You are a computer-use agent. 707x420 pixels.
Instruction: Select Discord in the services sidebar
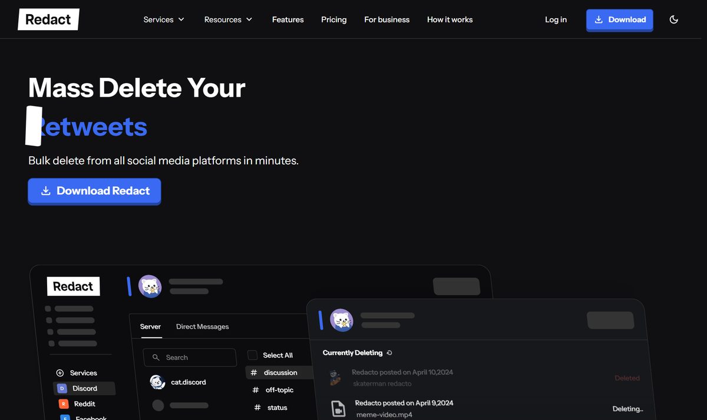click(x=84, y=388)
